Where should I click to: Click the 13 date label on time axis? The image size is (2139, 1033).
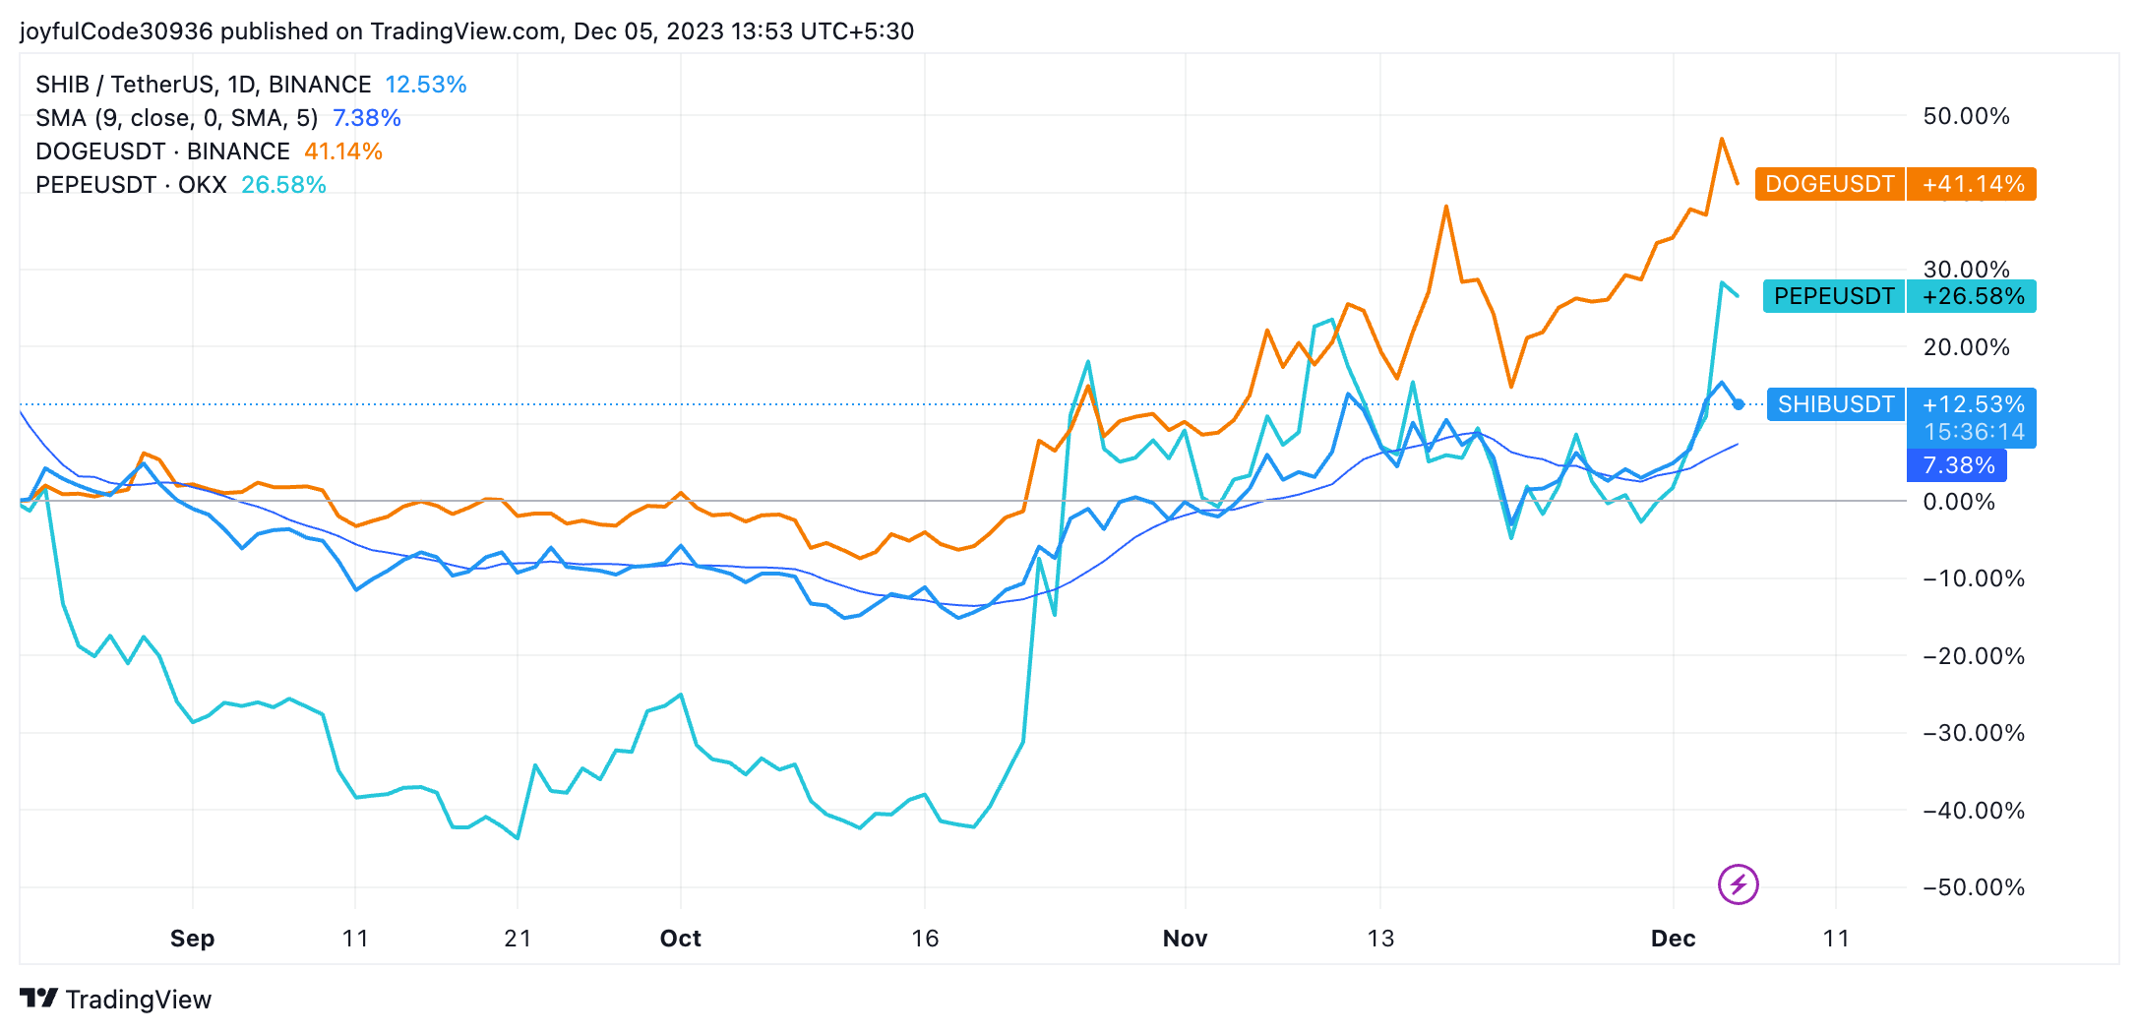coord(1380,939)
